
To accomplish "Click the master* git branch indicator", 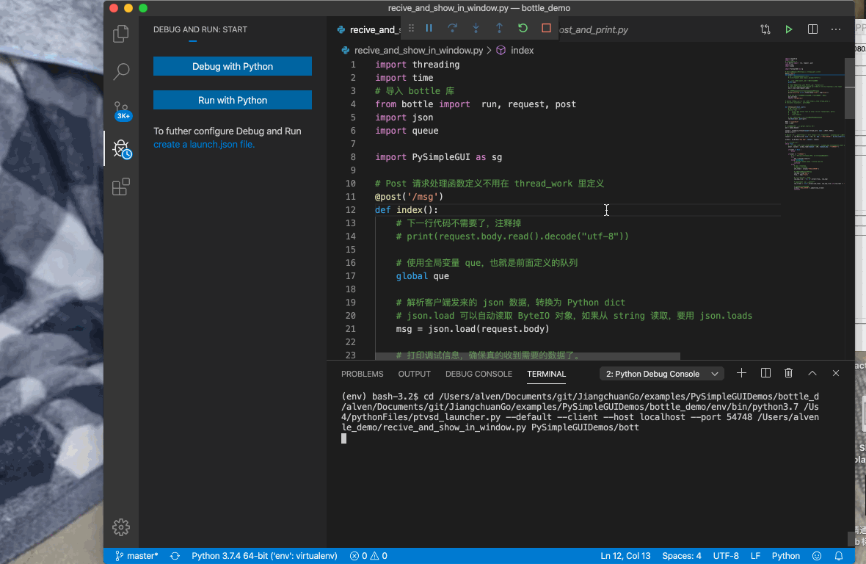I will (137, 556).
